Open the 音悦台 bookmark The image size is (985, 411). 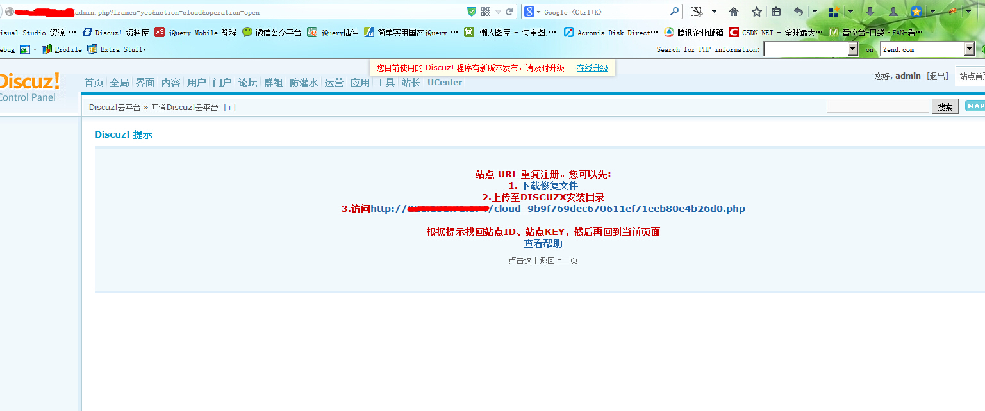tap(876, 32)
